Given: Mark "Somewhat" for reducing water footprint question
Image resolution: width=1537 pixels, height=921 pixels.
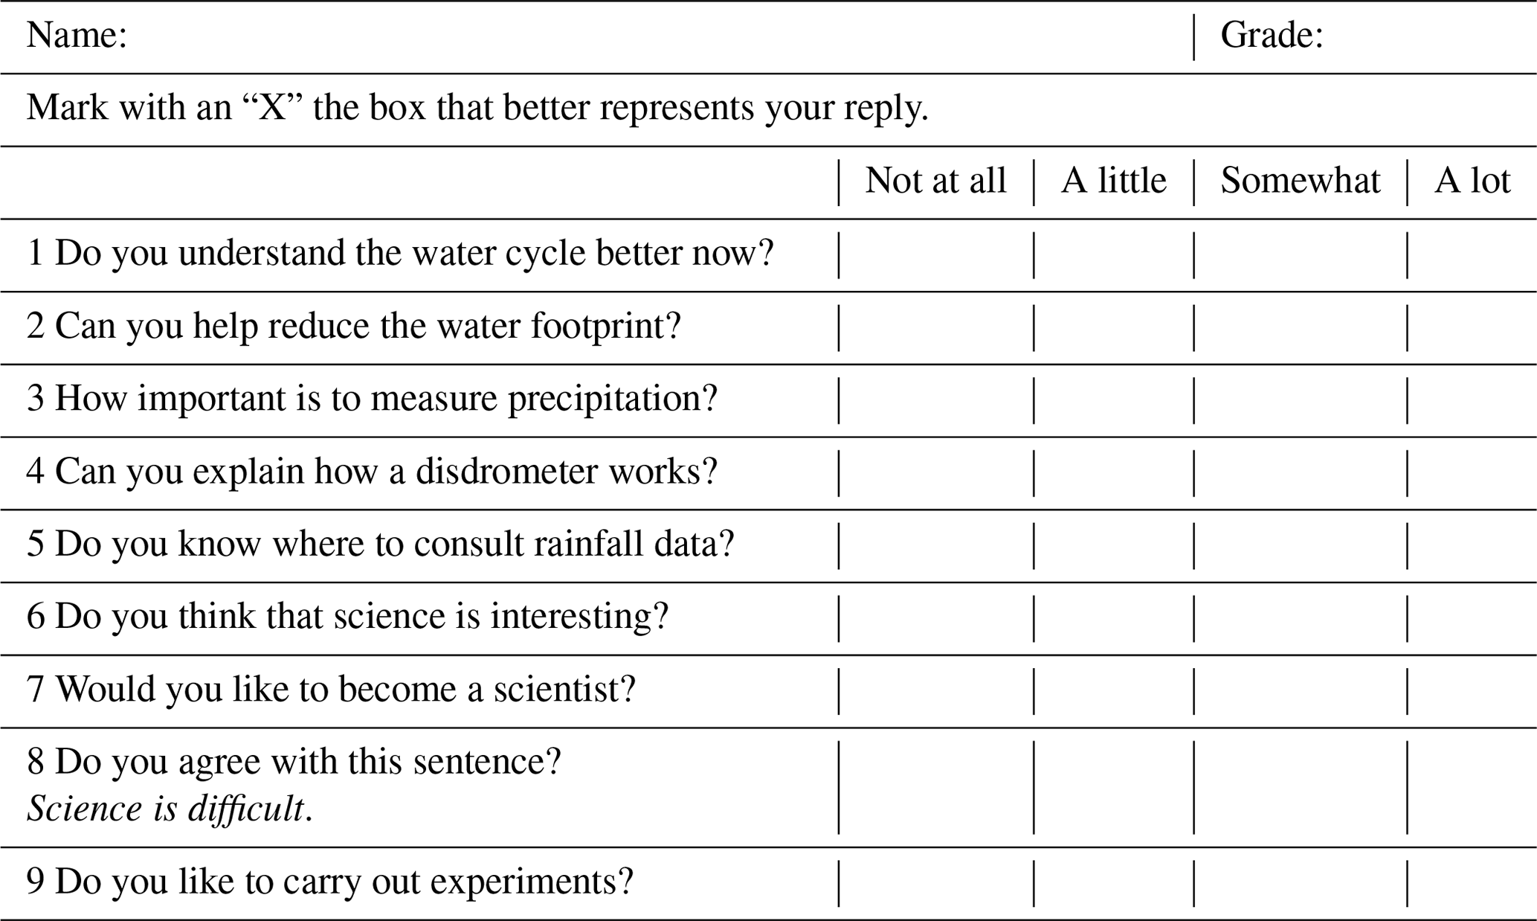Looking at the screenshot, I should (x=1301, y=327).
